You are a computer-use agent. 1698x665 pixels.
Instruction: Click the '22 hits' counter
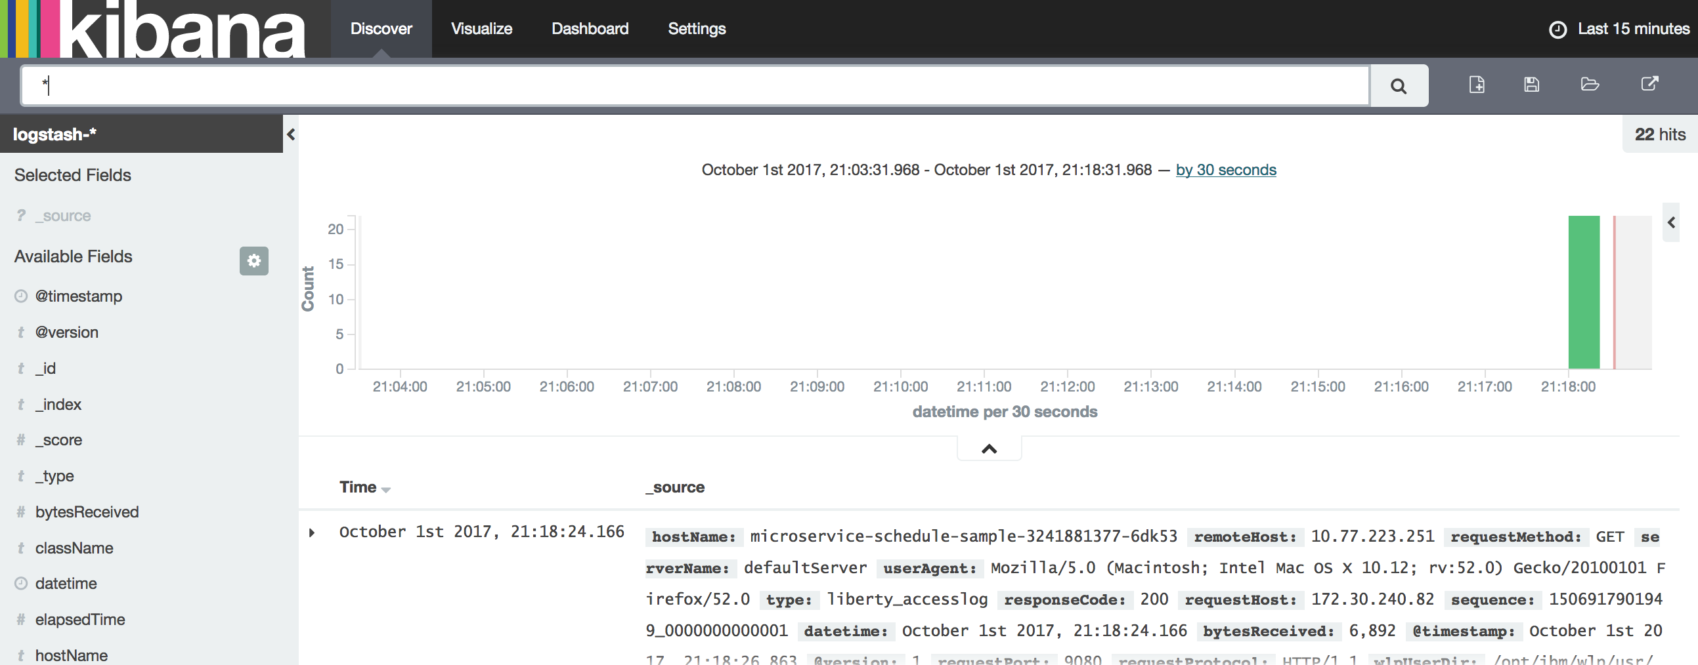pyautogui.click(x=1660, y=134)
